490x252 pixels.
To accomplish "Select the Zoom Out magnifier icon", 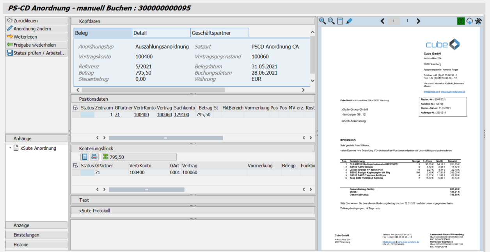I will click(332, 21).
